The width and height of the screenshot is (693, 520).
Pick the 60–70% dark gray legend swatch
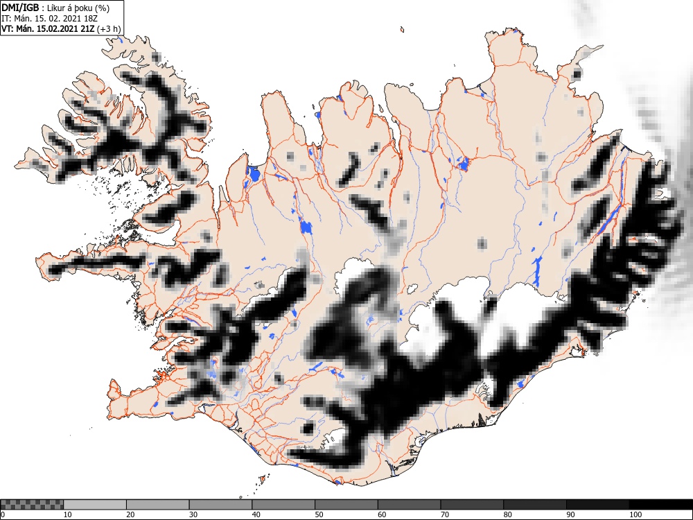point(409,505)
